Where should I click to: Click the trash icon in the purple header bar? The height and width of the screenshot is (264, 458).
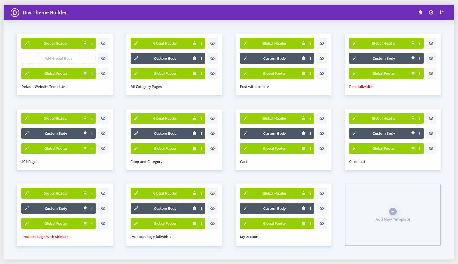click(x=420, y=12)
